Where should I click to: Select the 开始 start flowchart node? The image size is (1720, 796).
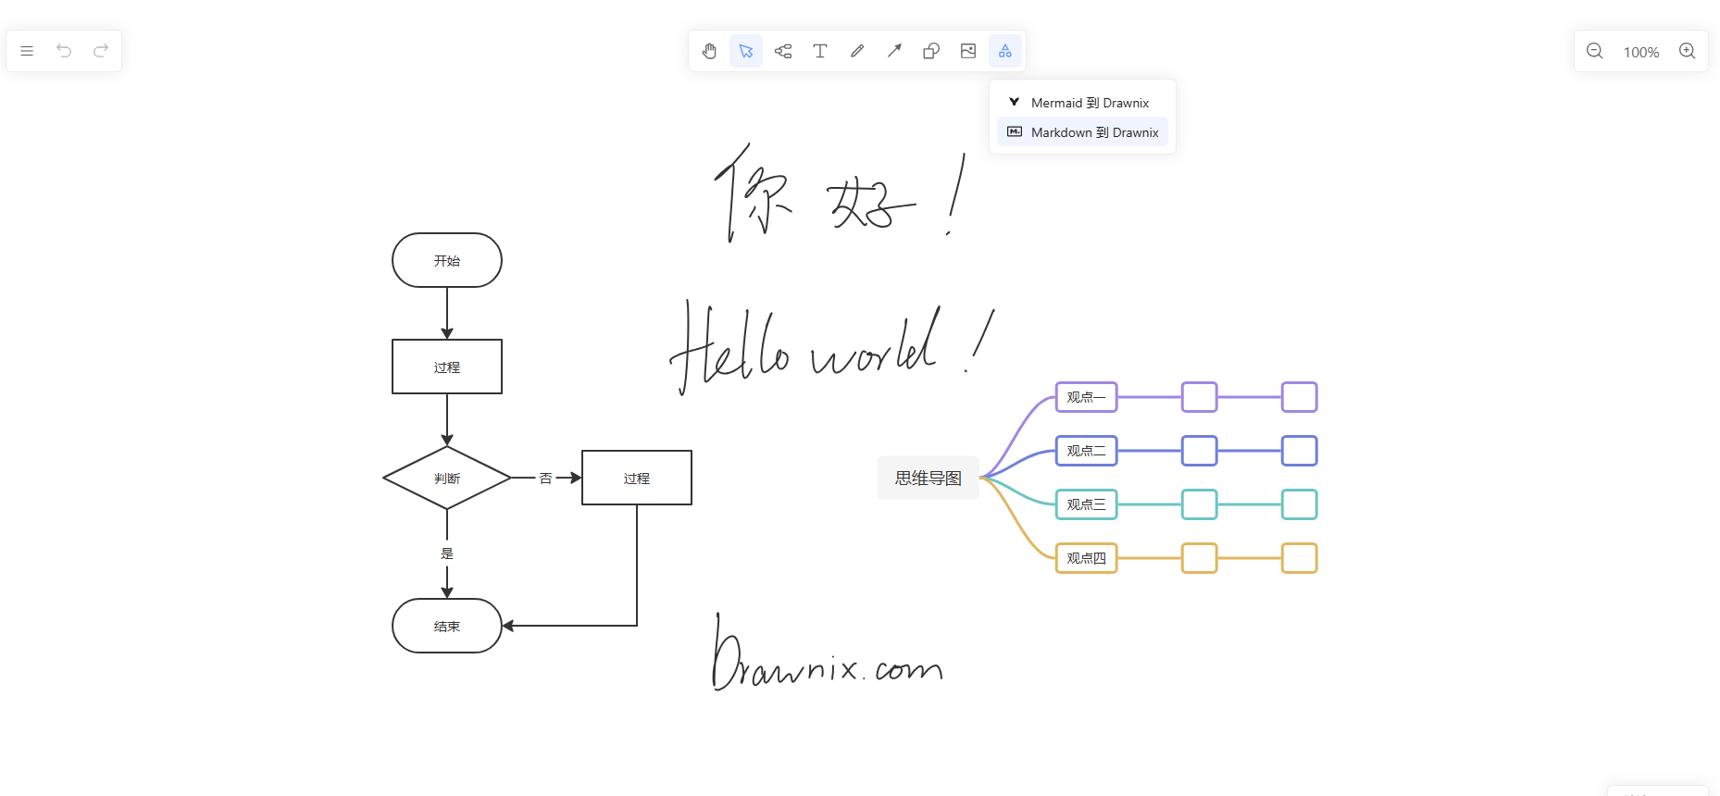pyautogui.click(x=447, y=260)
